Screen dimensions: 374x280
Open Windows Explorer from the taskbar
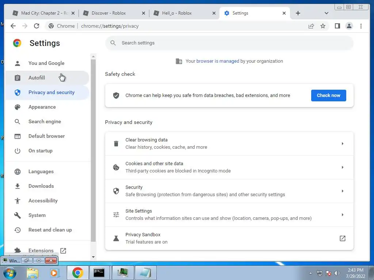(x=33, y=273)
